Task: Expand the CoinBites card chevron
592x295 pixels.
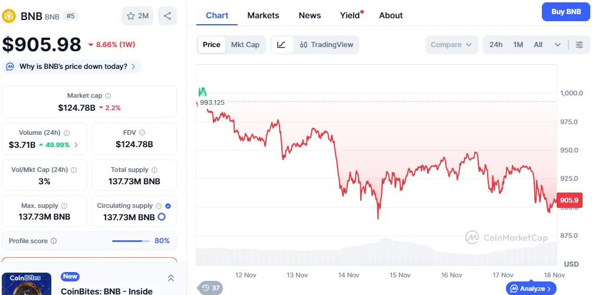Action: [171, 278]
